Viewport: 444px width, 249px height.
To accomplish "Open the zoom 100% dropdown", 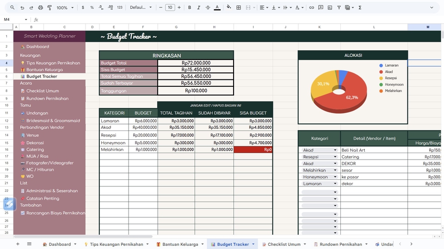I will (65, 7).
